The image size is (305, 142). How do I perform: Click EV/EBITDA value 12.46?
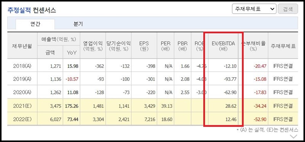coord(231,119)
